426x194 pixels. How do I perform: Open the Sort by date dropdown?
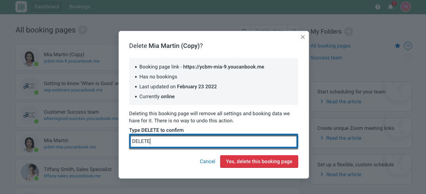click(x=269, y=31)
